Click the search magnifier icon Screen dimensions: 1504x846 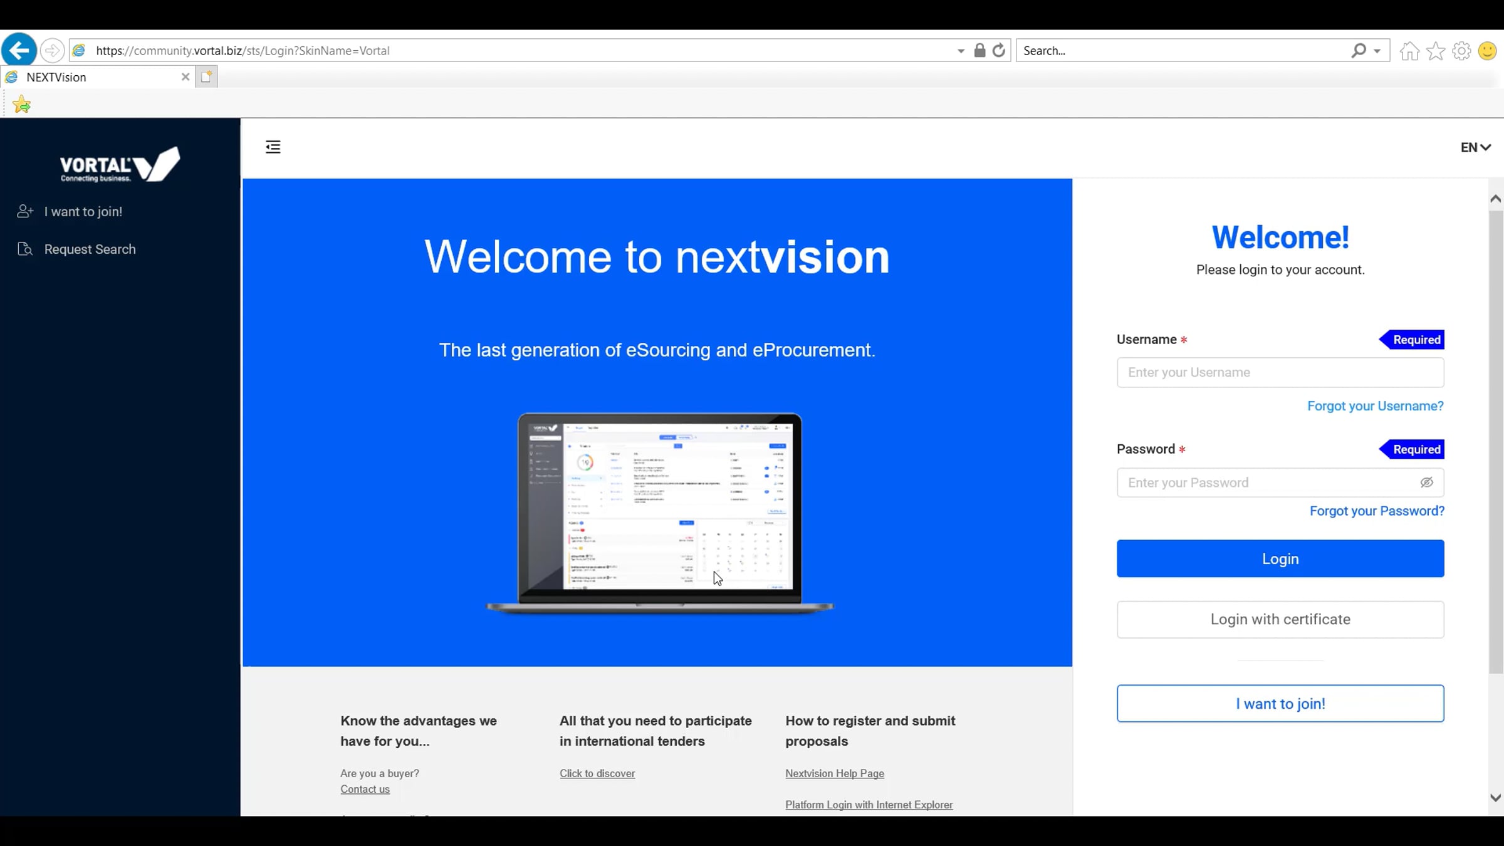click(1358, 50)
